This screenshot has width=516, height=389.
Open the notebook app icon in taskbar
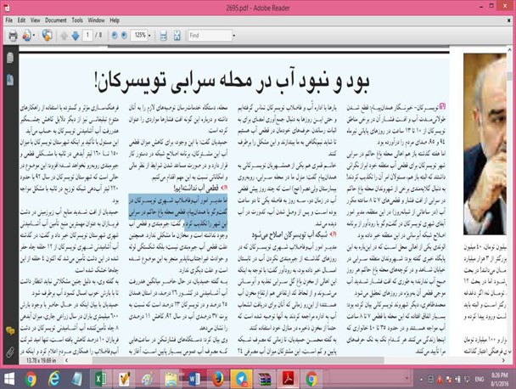[x=77, y=379]
